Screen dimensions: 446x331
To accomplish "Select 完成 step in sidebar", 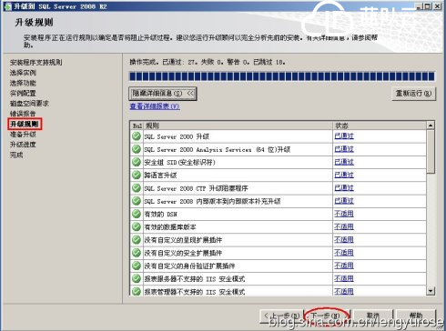I will click(x=16, y=155).
